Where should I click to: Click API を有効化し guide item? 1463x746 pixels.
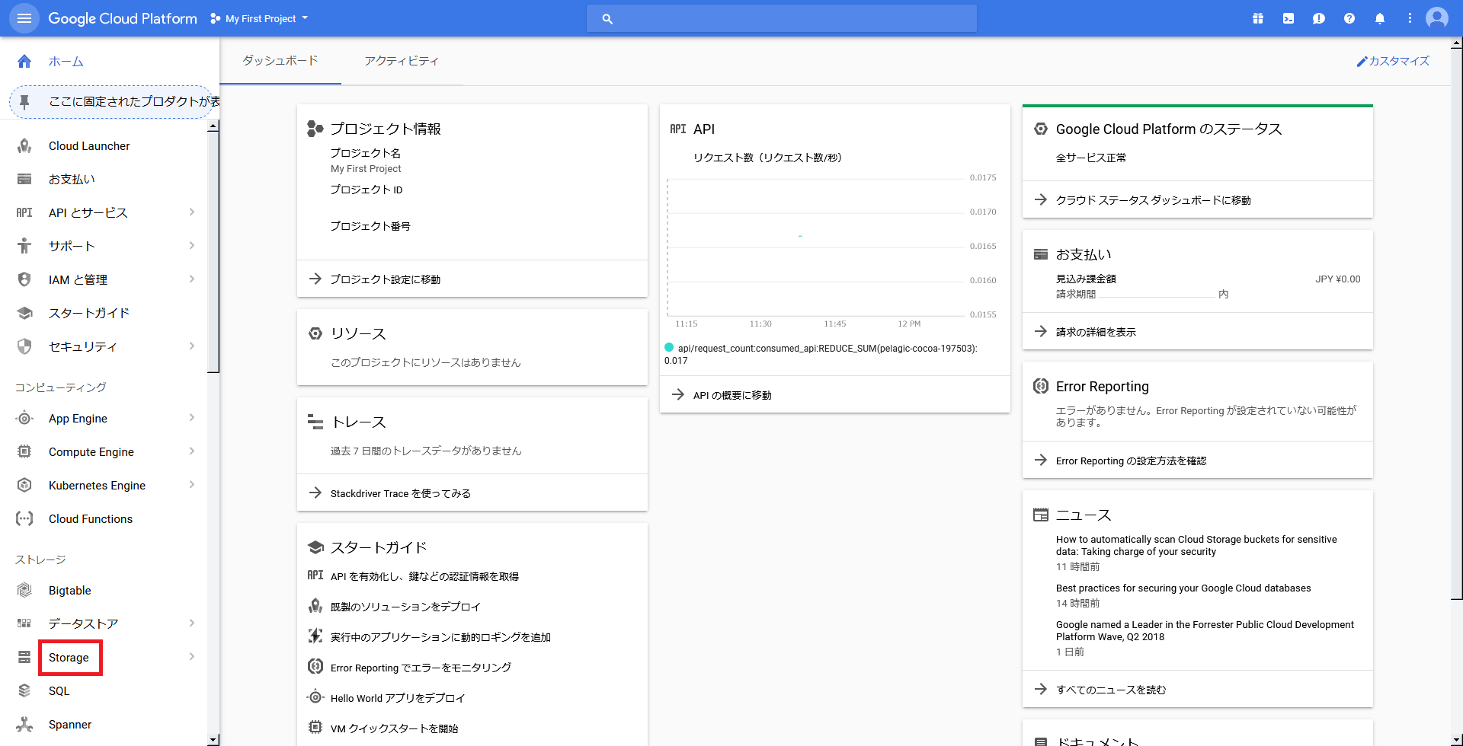coord(424,576)
